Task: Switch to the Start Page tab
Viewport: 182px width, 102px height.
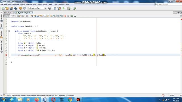Action: click(x=8, y=13)
